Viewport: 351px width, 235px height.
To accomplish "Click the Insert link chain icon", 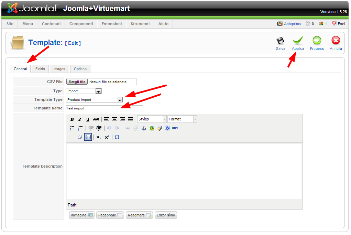I will [x=128, y=128].
